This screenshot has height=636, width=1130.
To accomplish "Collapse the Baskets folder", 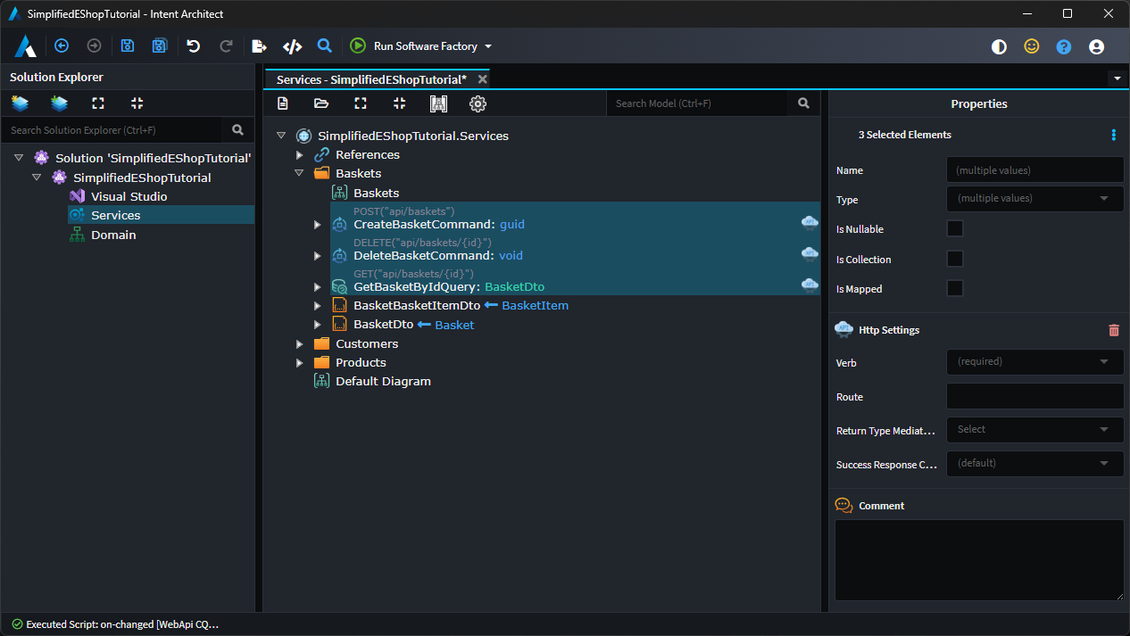I will (300, 174).
